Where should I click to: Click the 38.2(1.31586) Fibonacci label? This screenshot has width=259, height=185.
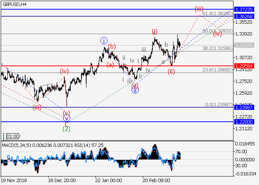pyautogui.click(x=218, y=48)
